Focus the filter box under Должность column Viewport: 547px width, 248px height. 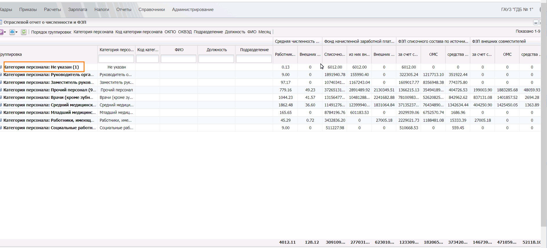[216, 59]
